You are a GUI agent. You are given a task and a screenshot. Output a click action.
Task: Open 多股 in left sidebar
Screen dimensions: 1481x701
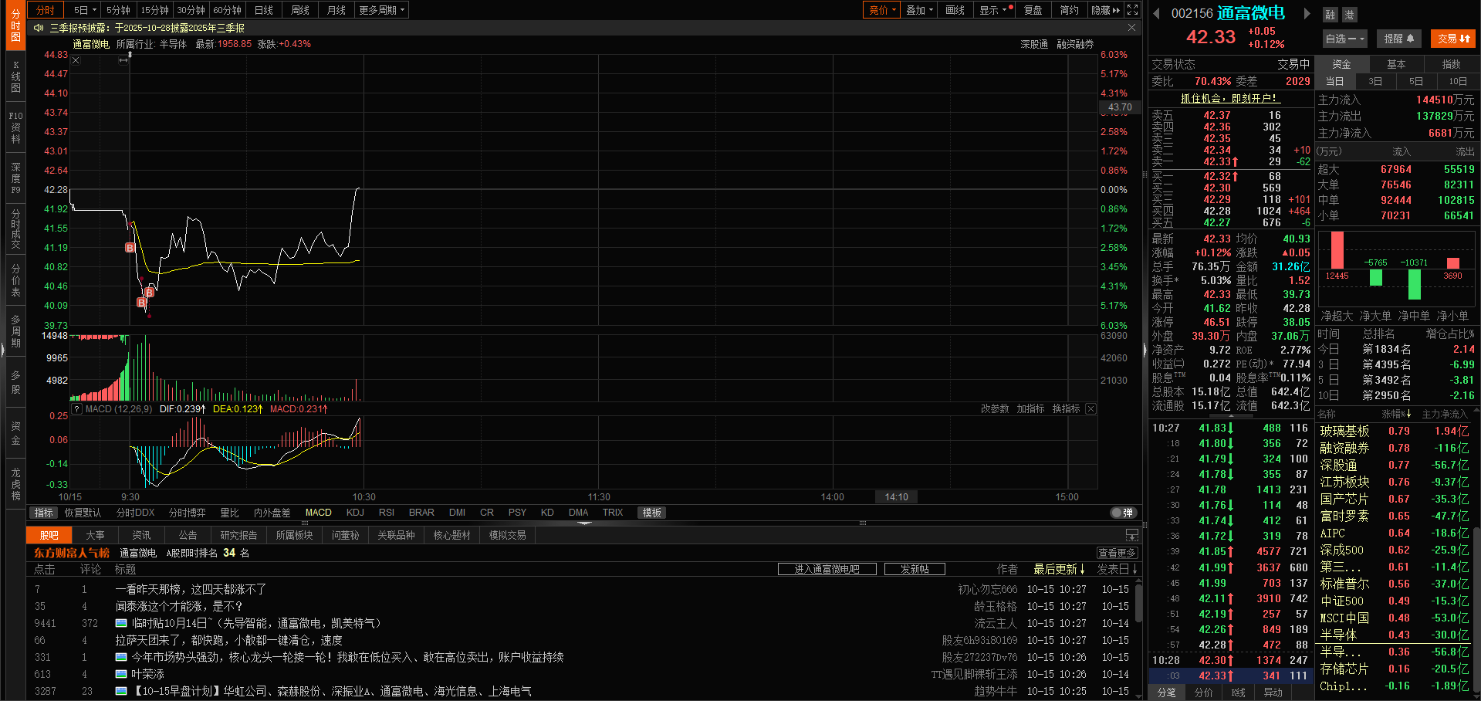pos(16,382)
